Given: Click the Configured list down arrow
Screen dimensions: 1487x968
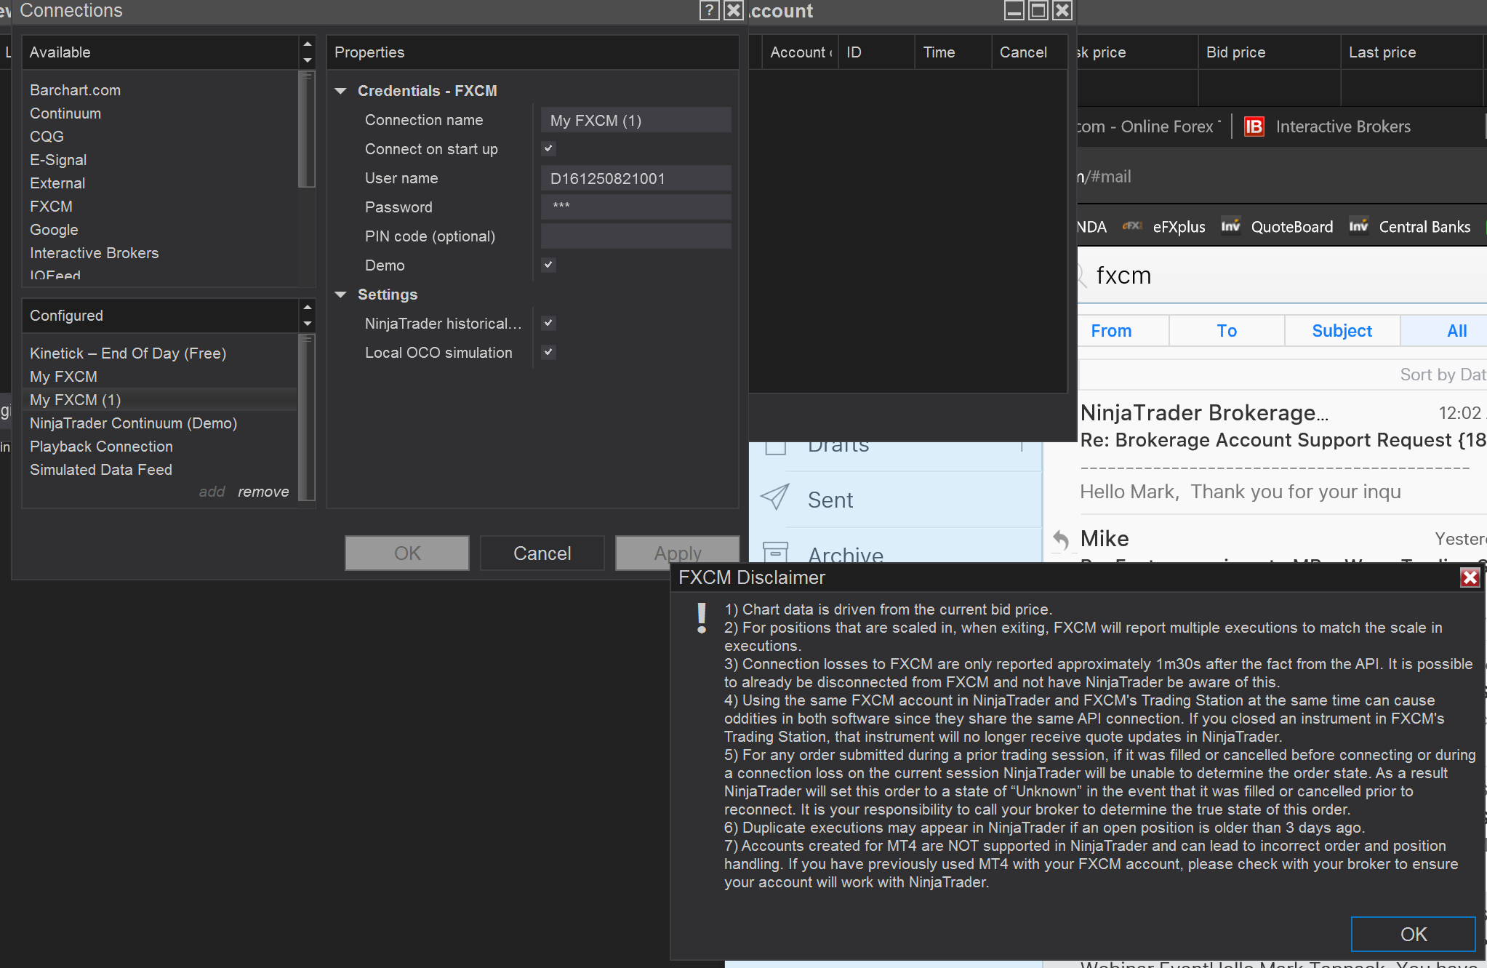Looking at the screenshot, I should 308,324.
